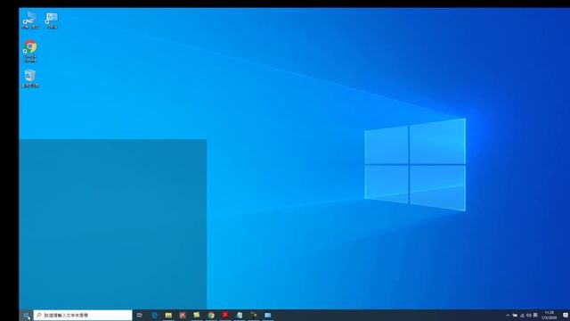This screenshot has height=321, width=570.
Task: Open the red Adobe Acrobat taskbar icon
Action: (225, 315)
